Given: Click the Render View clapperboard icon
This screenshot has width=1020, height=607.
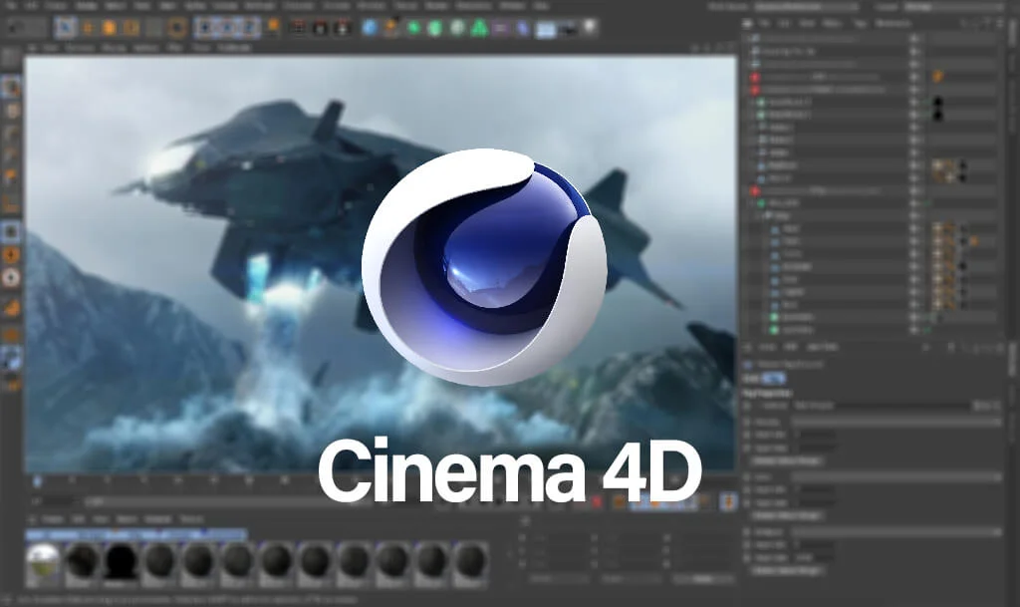Looking at the screenshot, I should (x=297, y=28).
